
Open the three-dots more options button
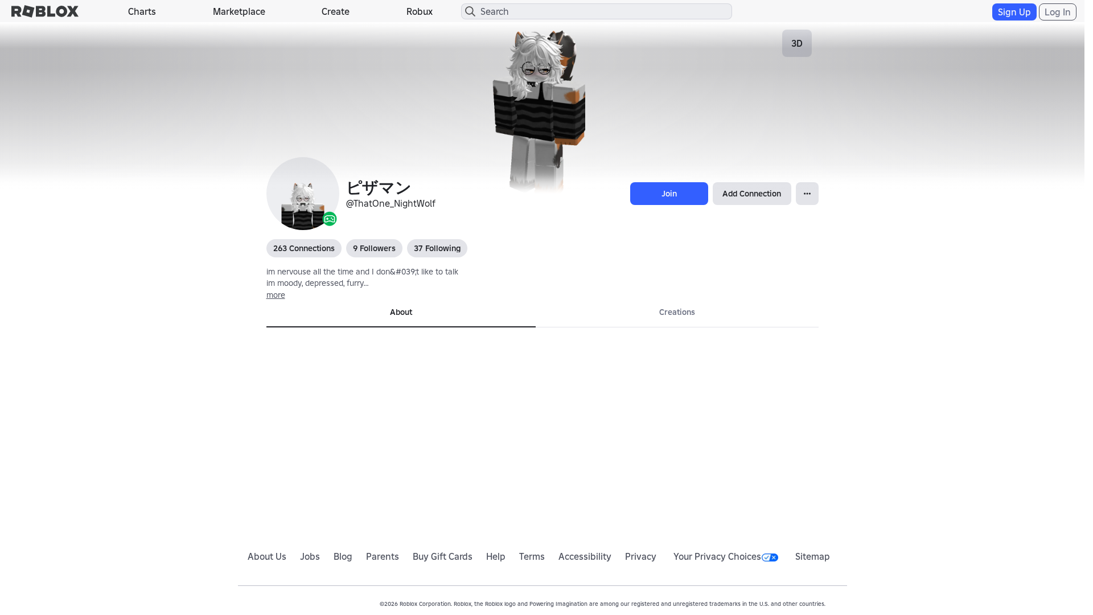[807, 194]
